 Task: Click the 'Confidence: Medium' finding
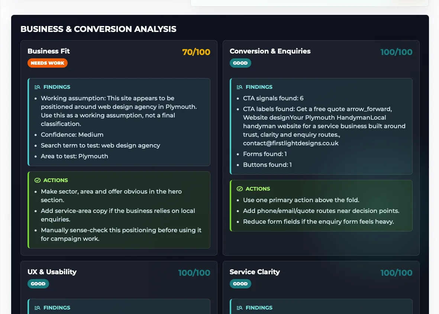pos(72,135)
